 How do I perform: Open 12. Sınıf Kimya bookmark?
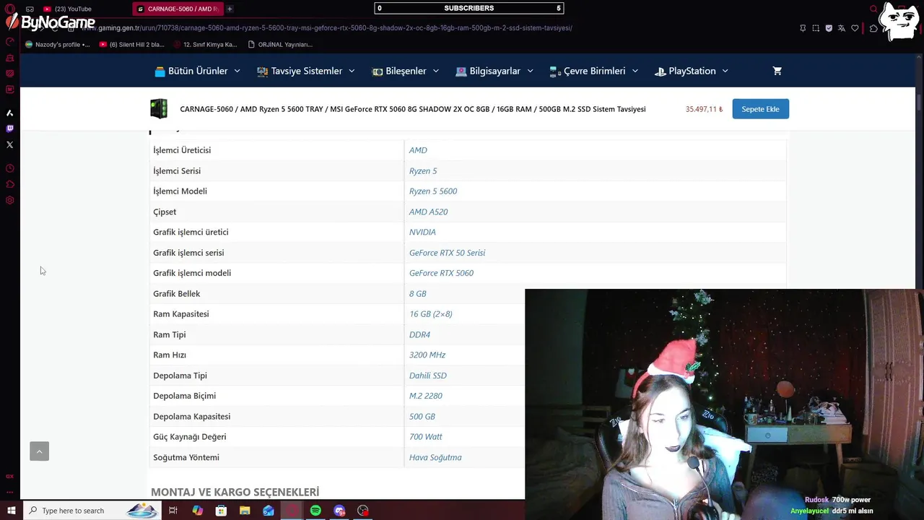tap(206, 44)
